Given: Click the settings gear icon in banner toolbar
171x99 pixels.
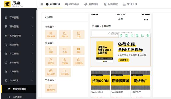Looking at the screenshot, I should [148, 35].
